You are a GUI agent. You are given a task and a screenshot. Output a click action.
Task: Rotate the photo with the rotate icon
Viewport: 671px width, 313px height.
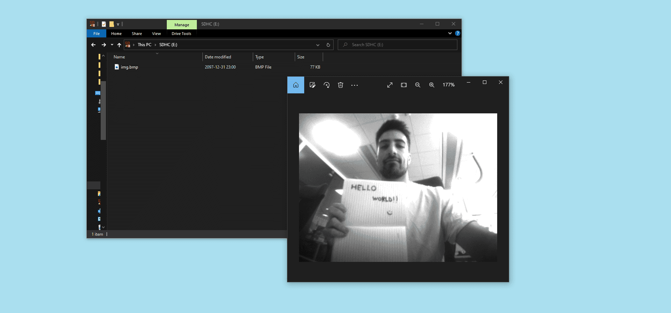pos(327,85)
